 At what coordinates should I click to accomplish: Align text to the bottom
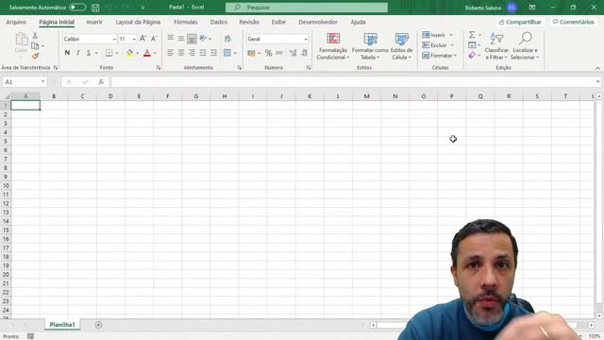[192, 38]
